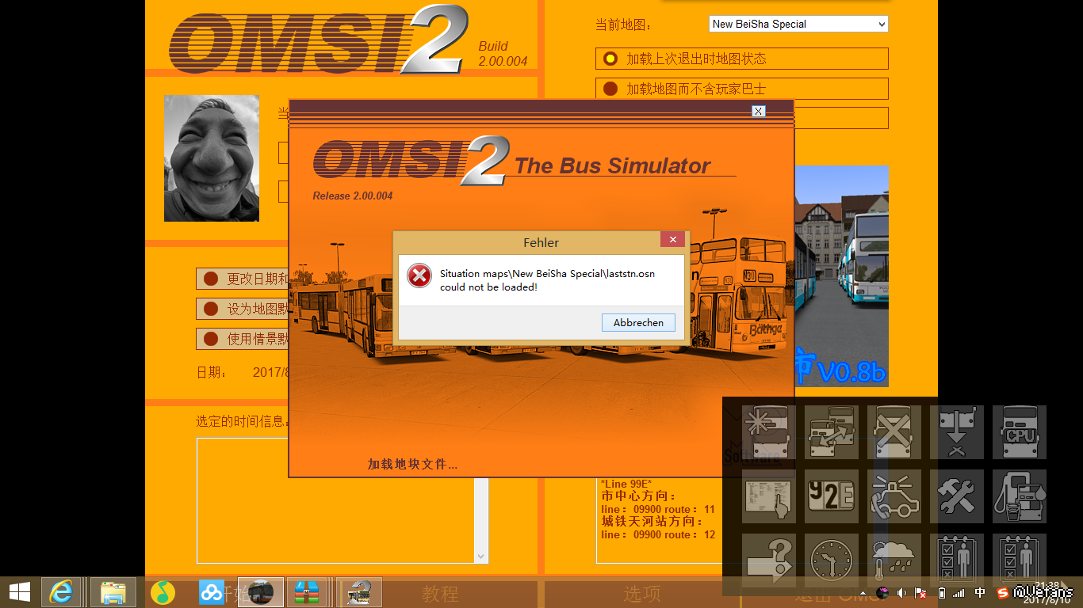Viewport: 1083px width, 608px height.
Task: Click the 选项 options button
Action: (x=642, y=594)
